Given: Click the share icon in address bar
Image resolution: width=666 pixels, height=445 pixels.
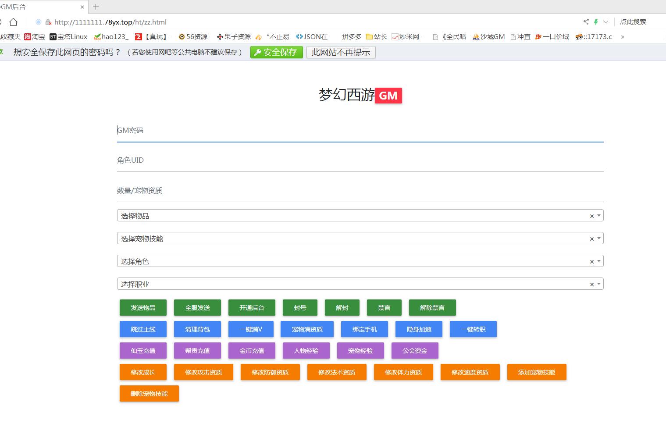Looking at the screenshot, I should (x=586, y=22).
